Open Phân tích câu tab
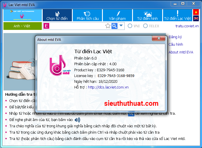Viewport: 202px width, 148px height. point(87,15)
